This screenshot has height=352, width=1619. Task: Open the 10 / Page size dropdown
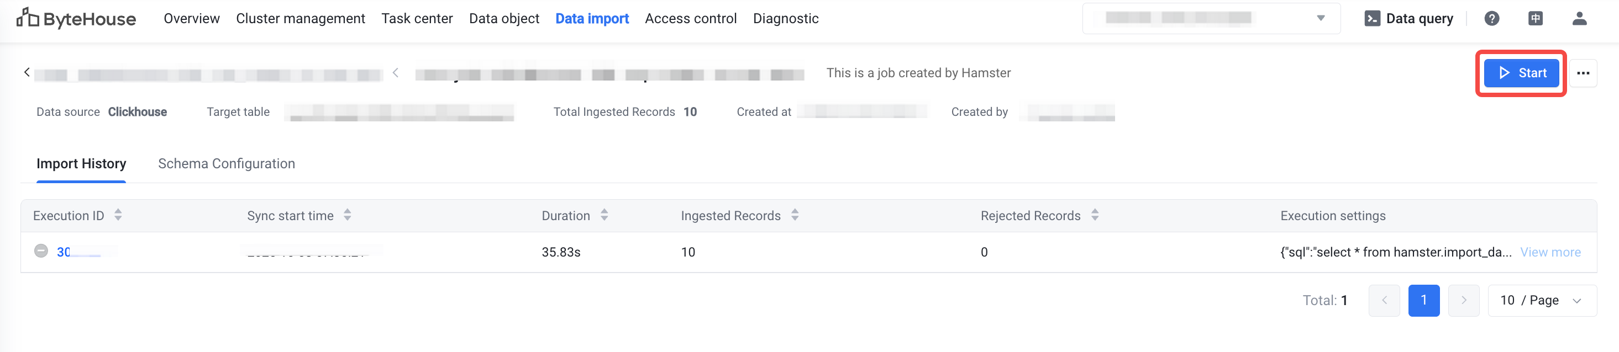[1541, 301]
